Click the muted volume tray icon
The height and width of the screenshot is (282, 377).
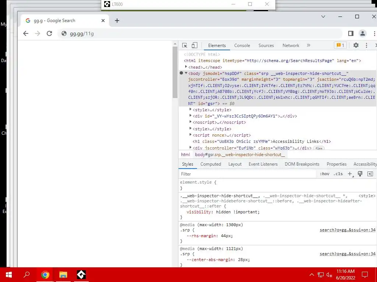click(330, 275)
